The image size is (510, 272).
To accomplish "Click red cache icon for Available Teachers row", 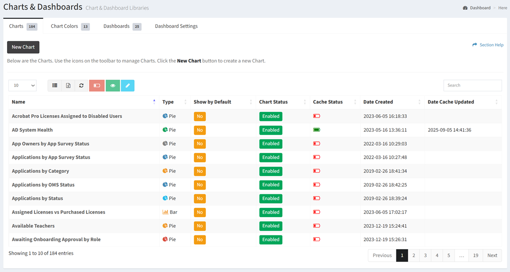I will pyautogui.click(x=316, y=225).
